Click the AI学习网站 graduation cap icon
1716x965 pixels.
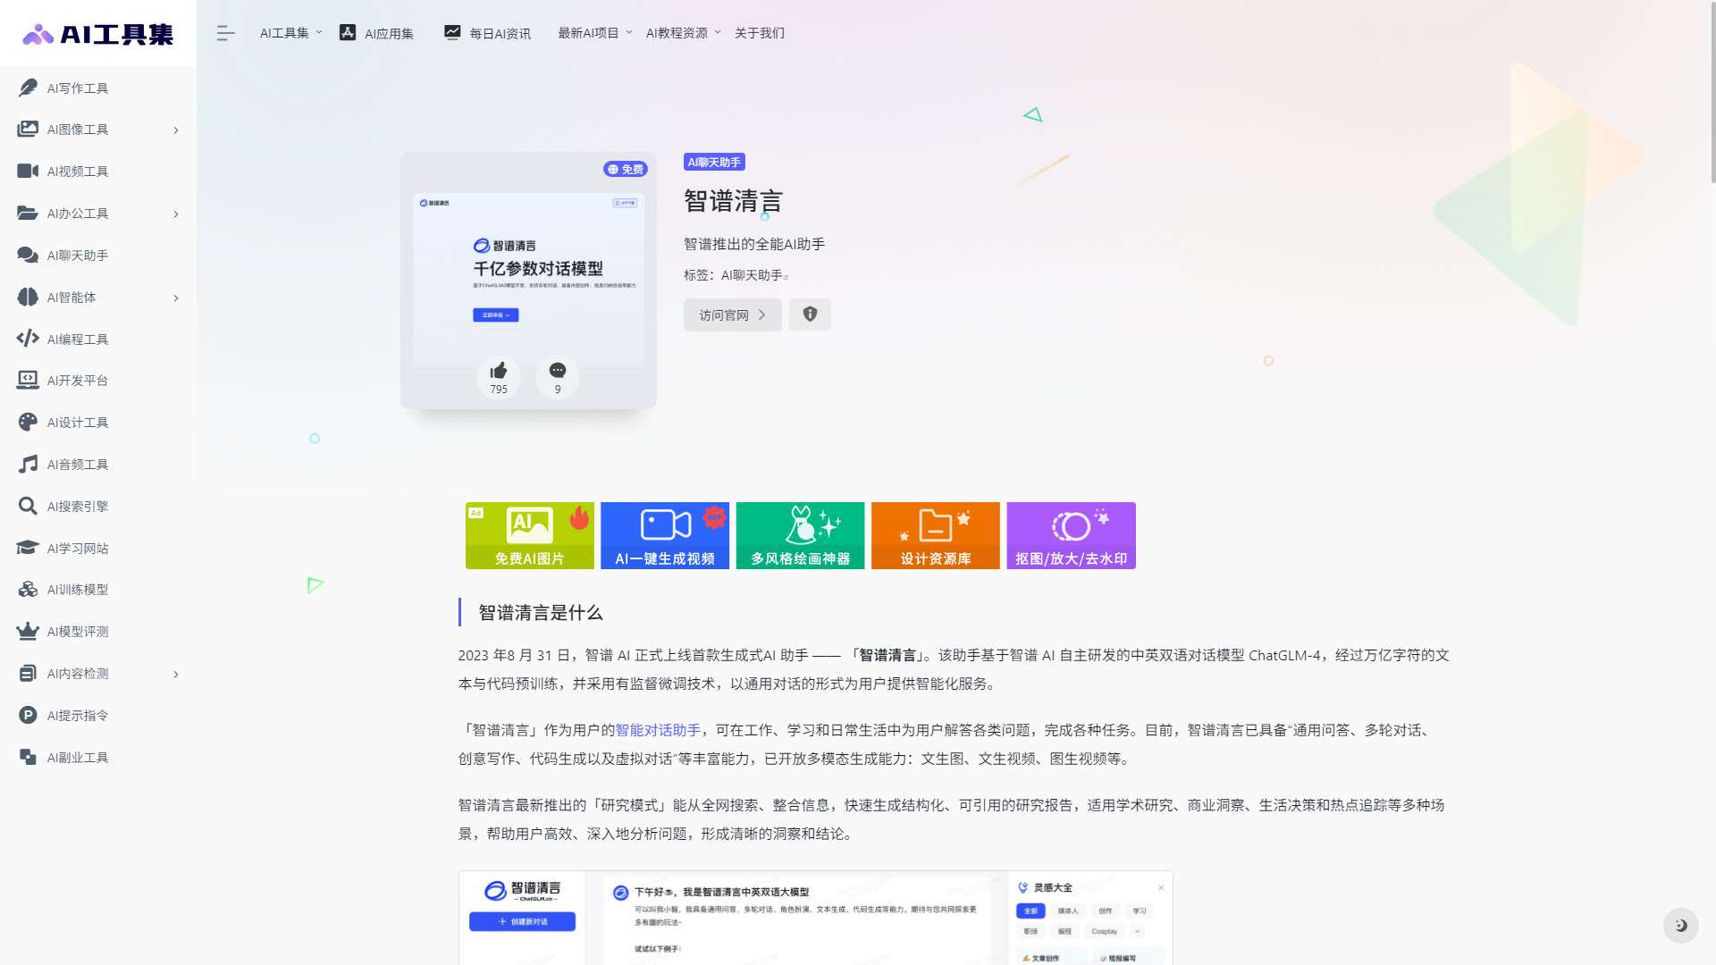pos(28,548)
